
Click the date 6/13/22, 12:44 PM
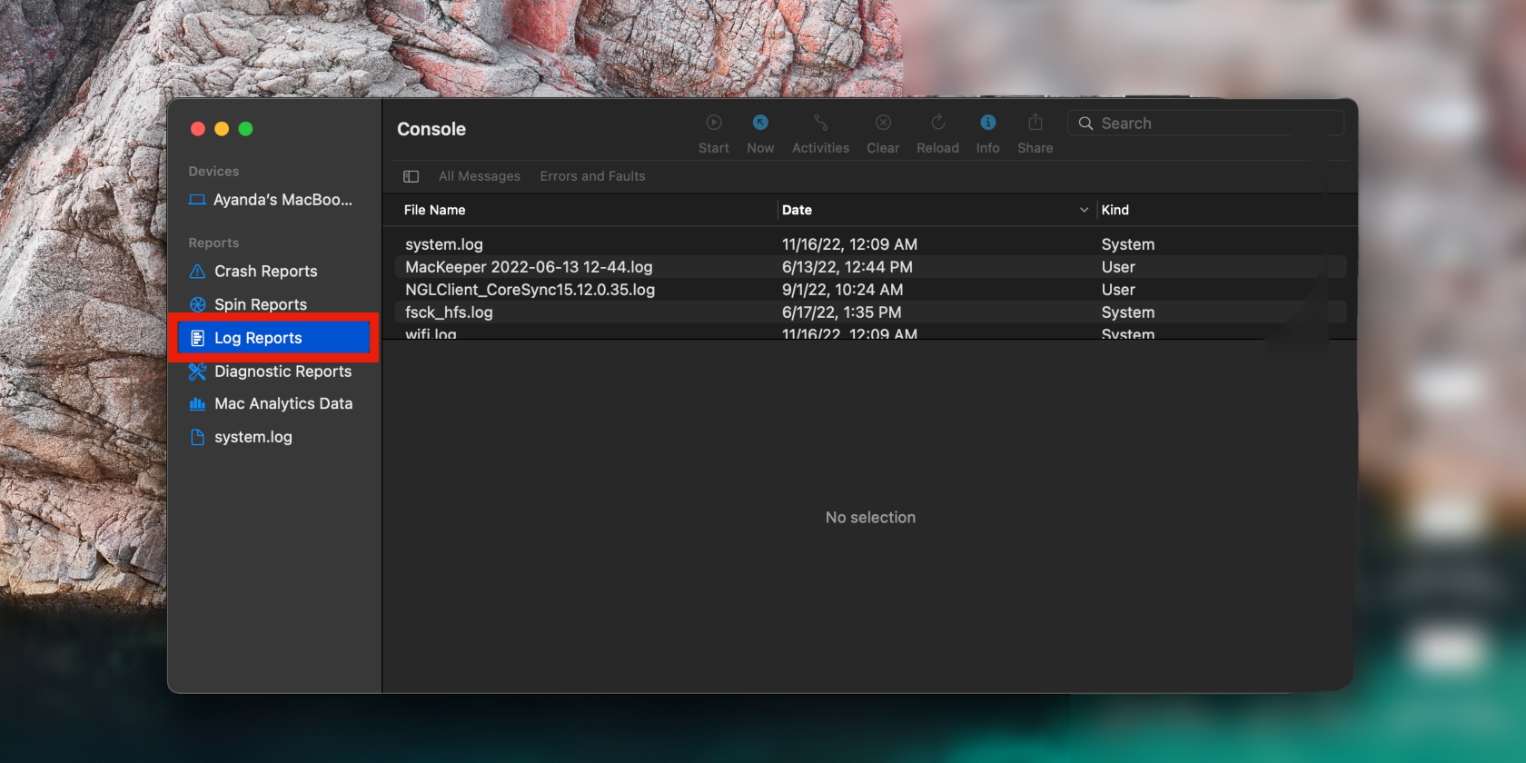click(847, 267)
